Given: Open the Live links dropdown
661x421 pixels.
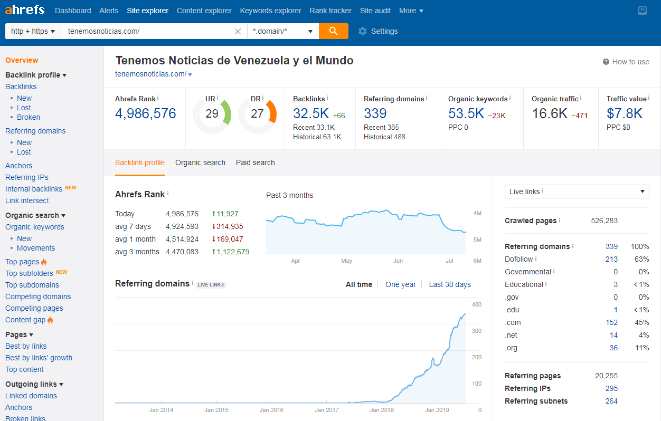Looking at the screenshot, I should click(577, 192).
